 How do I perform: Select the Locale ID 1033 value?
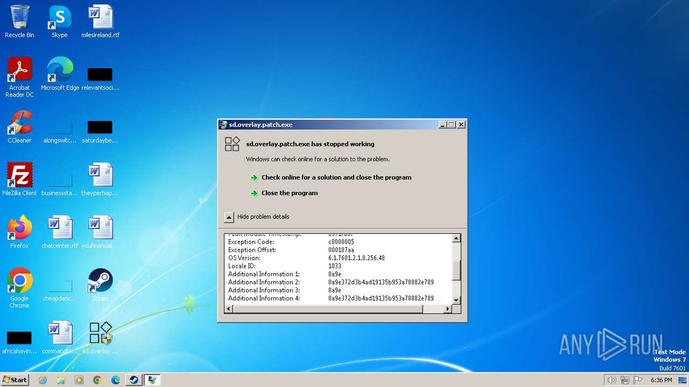(x=335, y=266)
